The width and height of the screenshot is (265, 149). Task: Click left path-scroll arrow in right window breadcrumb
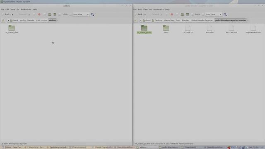click(141, 20)
